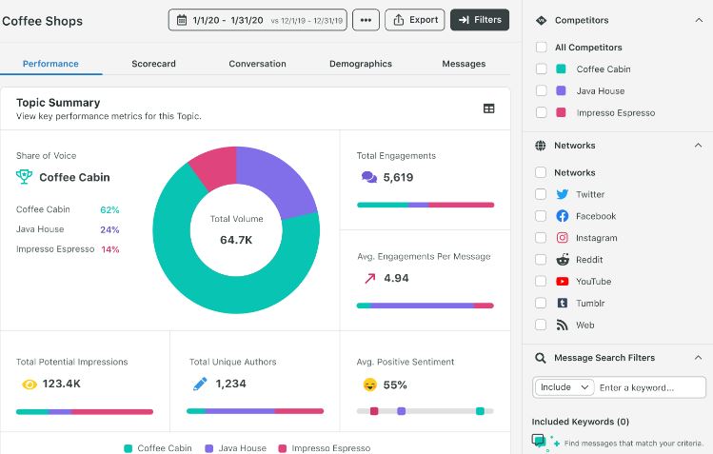Screen dimensions: 713x454
Task: Enable the Instagram network checkbox
Action: (541, 238)
